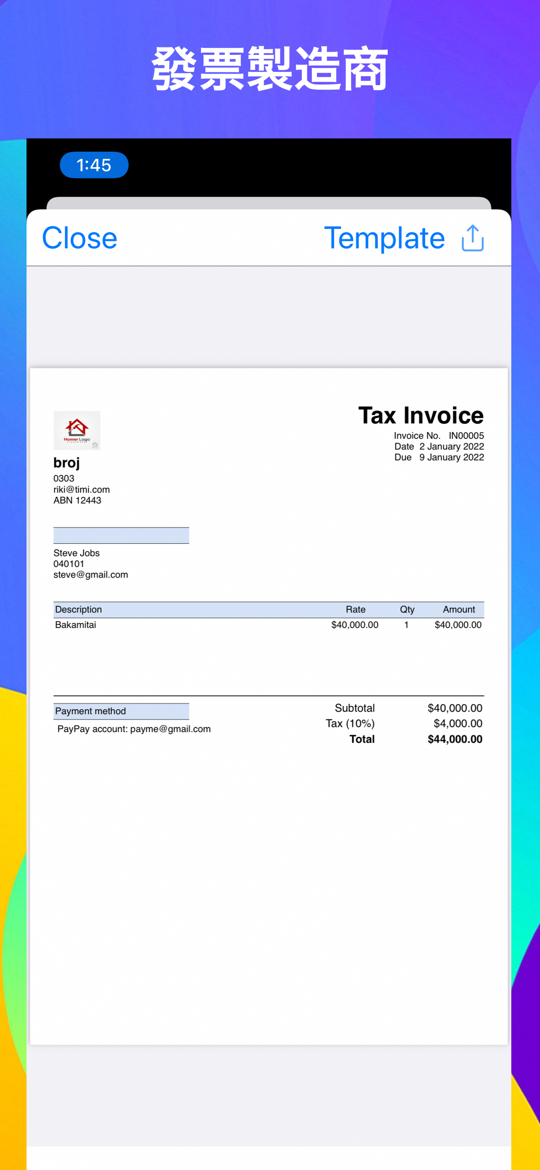Tap the Close button
The width and height of the screenshot is (540, 1170).
(80, 238)
